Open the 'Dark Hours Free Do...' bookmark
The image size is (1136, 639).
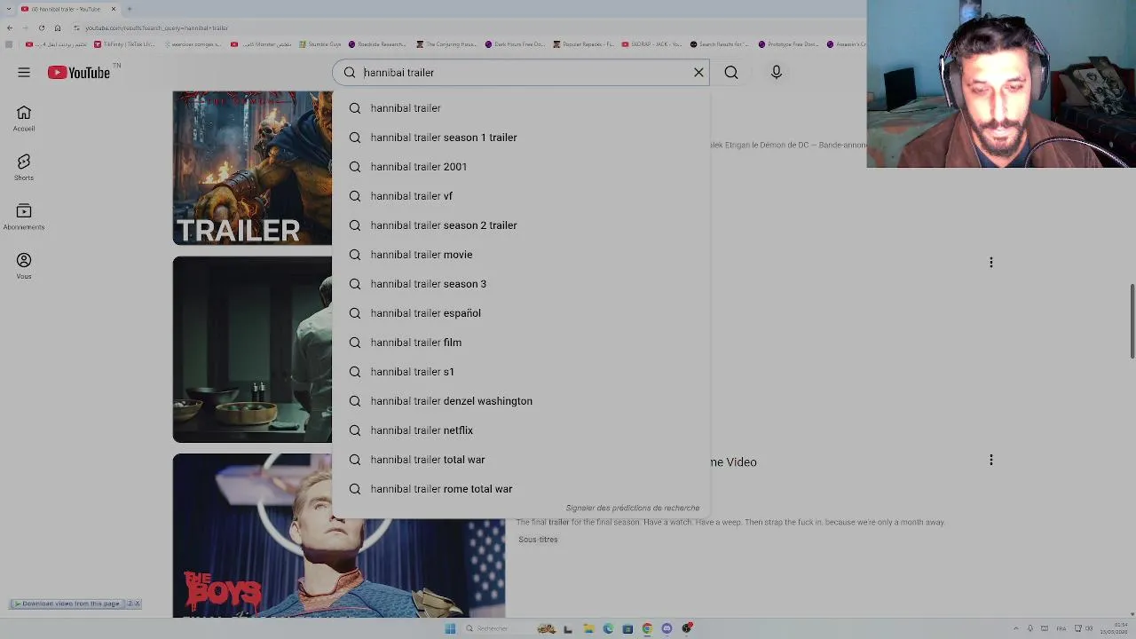[x=515, y=43]
